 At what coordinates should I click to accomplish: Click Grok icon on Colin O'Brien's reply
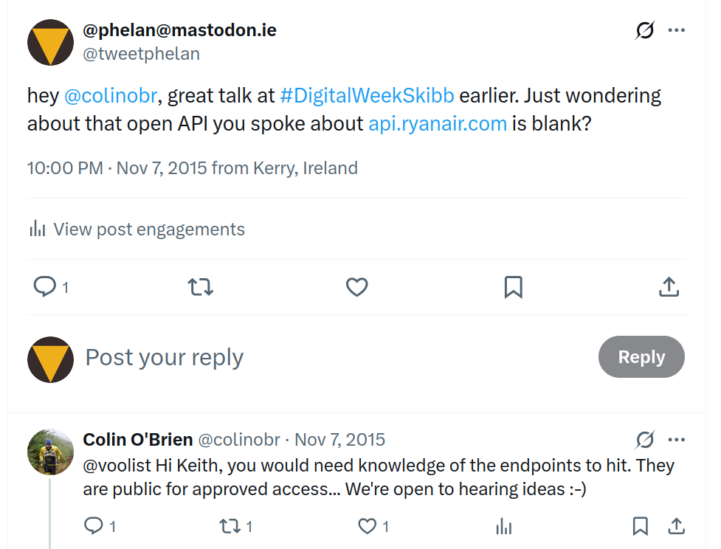pos(644,441)
